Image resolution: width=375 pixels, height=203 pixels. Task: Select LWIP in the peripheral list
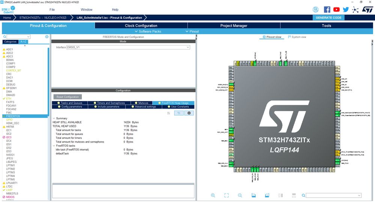point(9,190)
